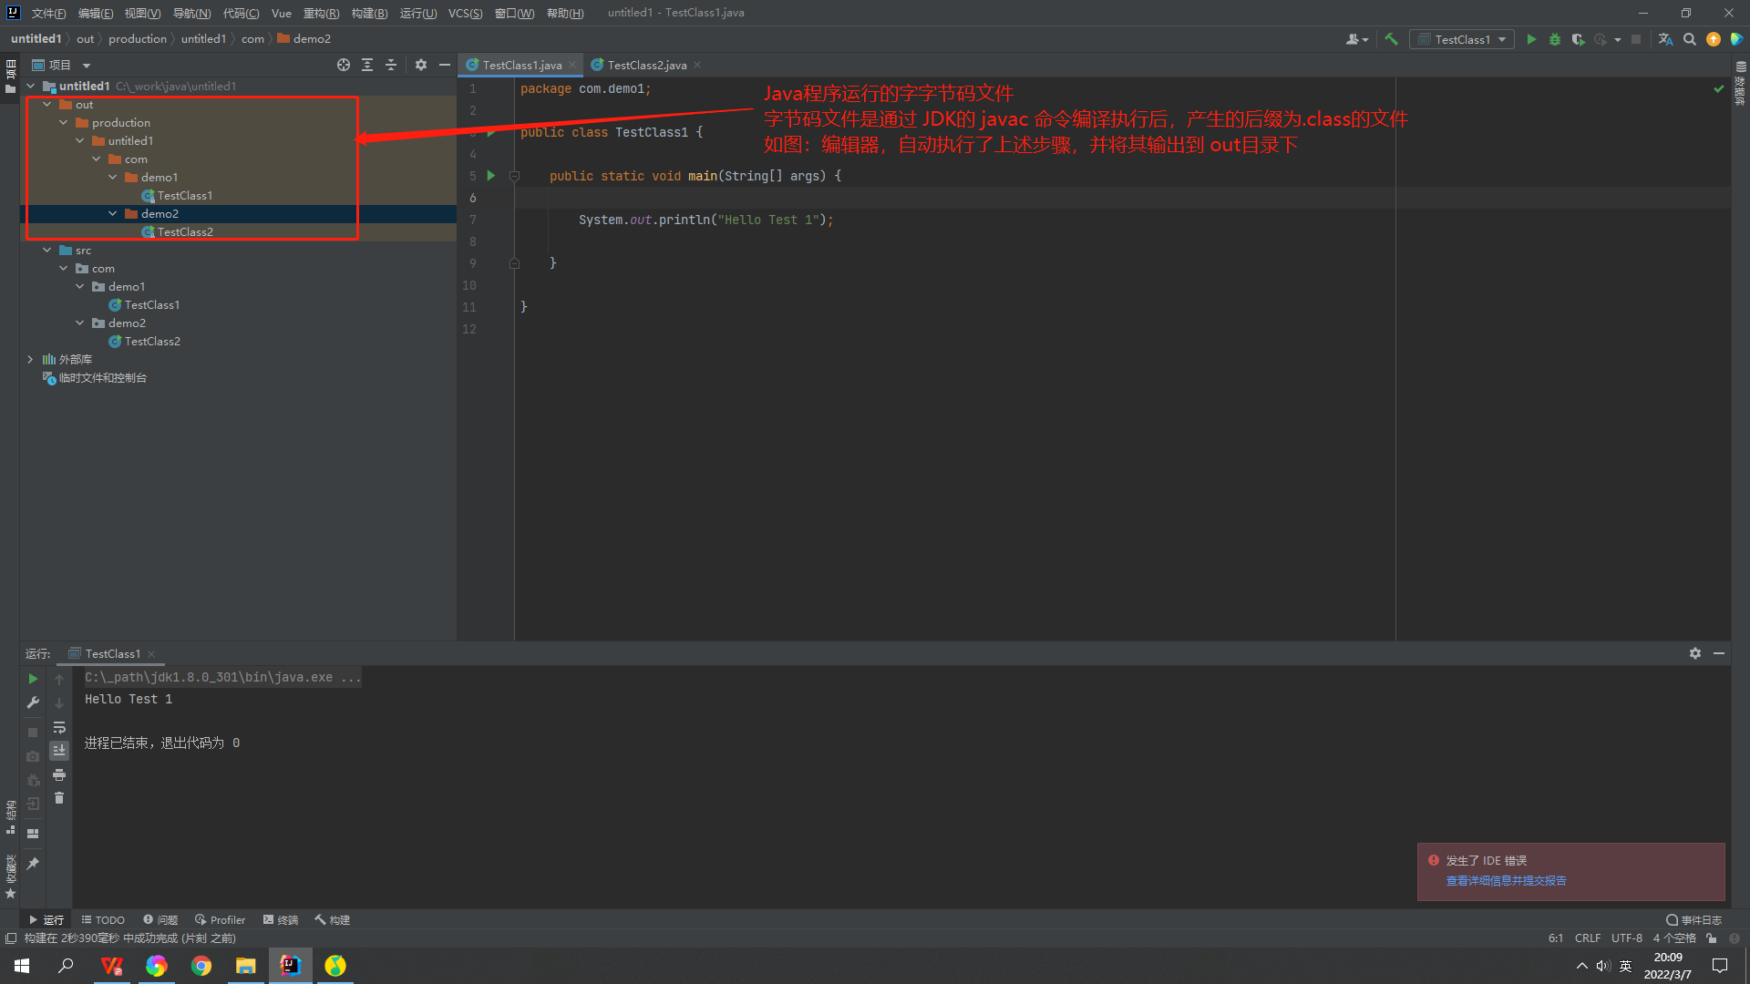Collapse the untitled1 project root node
1750x984 pixels.
pos(30,87)
